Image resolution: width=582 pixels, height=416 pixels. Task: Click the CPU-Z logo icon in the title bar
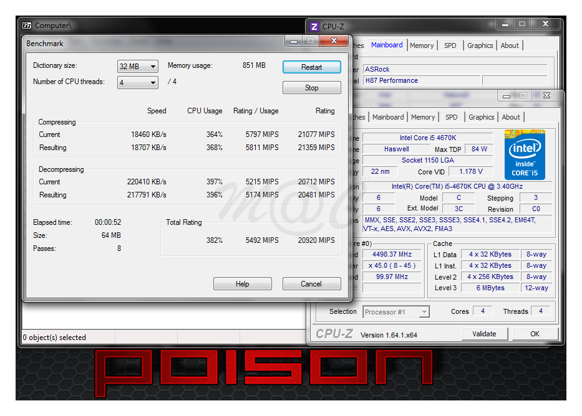(314, 26)
